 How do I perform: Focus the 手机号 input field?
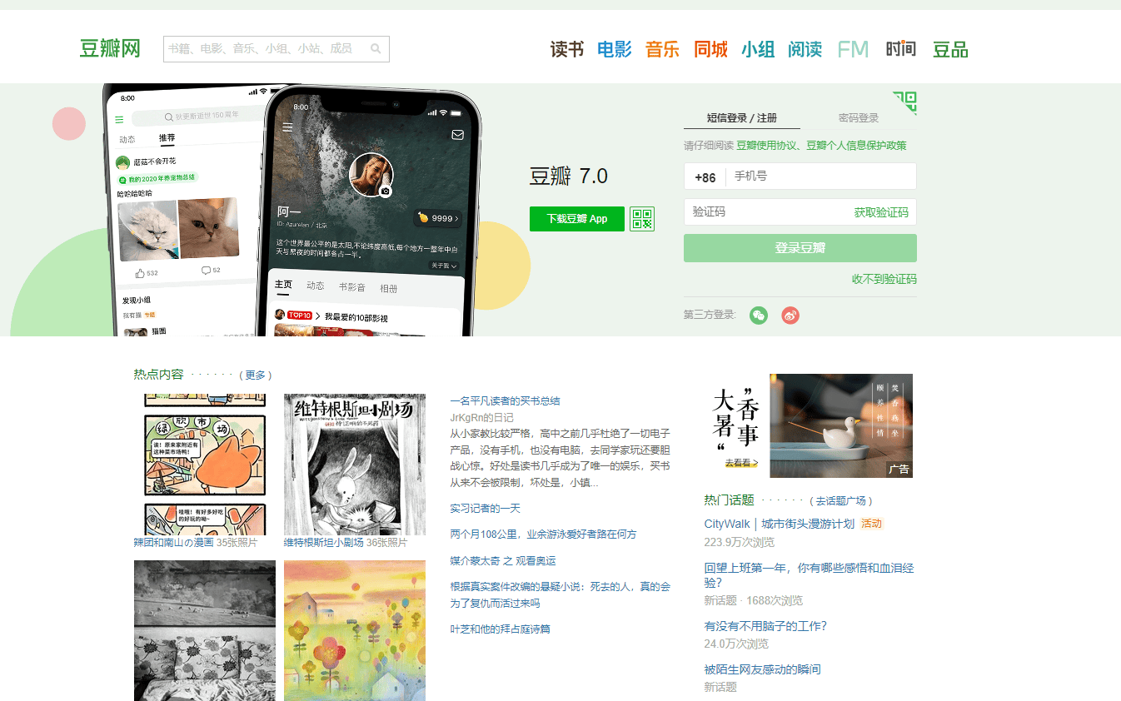pos(820,176)
